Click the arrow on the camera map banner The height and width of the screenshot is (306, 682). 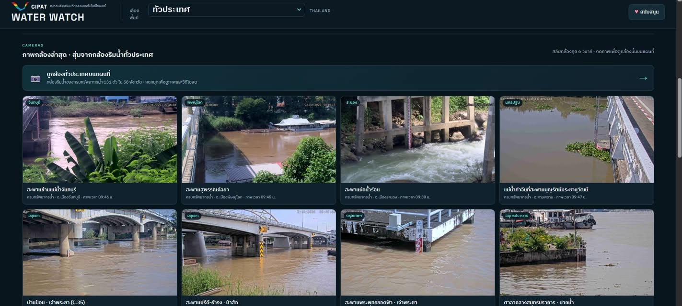(x=643, y=78)
